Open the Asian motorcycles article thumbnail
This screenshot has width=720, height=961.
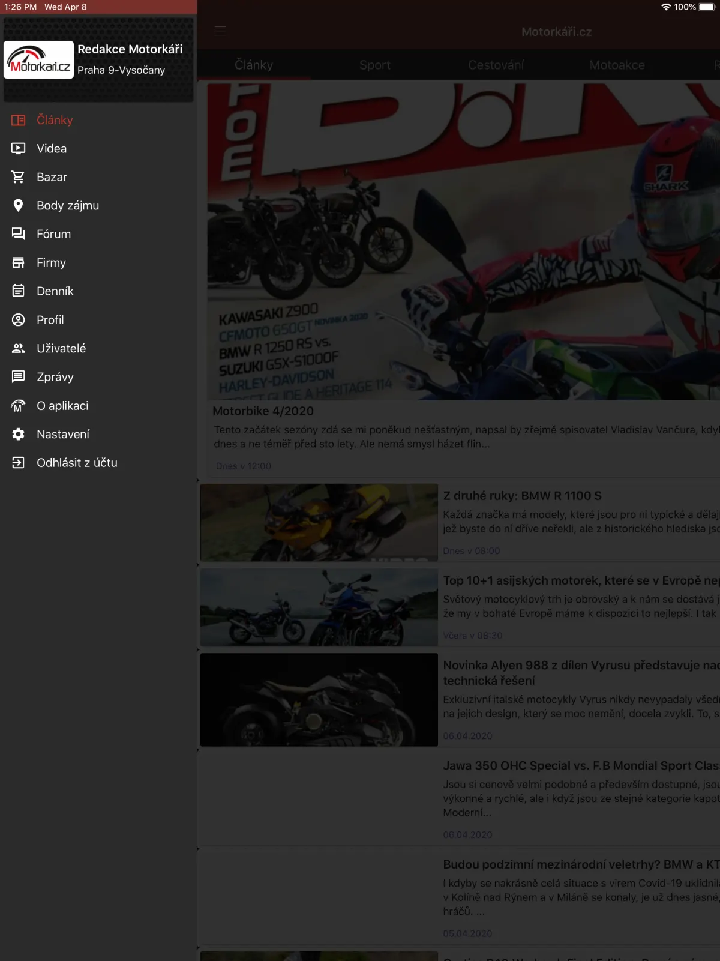pos(319,607)
